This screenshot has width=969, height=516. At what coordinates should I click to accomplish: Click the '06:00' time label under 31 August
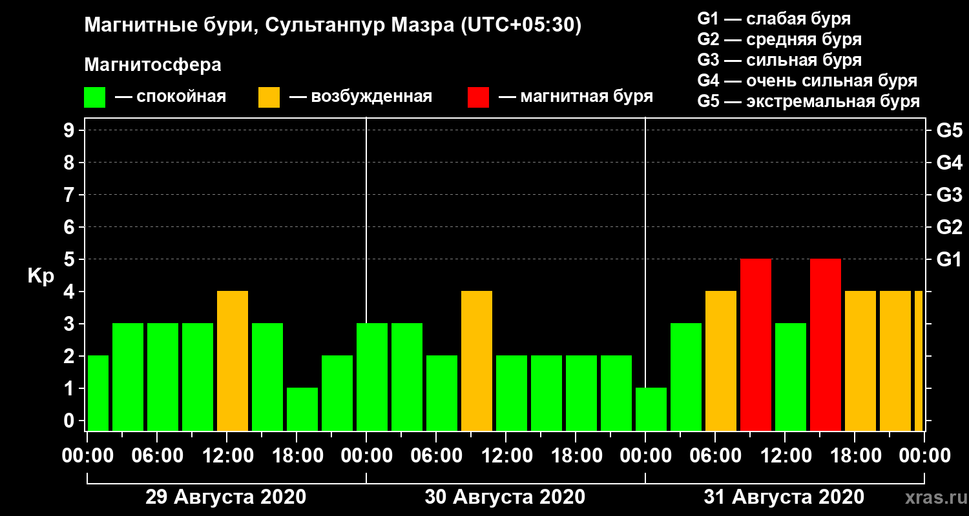coord(715,456)
